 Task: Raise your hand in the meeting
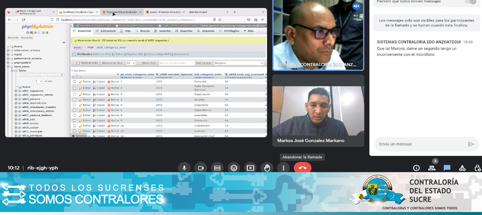267,168
